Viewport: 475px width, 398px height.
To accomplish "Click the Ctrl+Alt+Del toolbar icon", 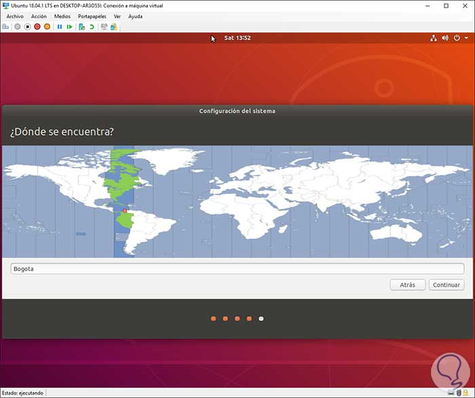I will [5, 27].
